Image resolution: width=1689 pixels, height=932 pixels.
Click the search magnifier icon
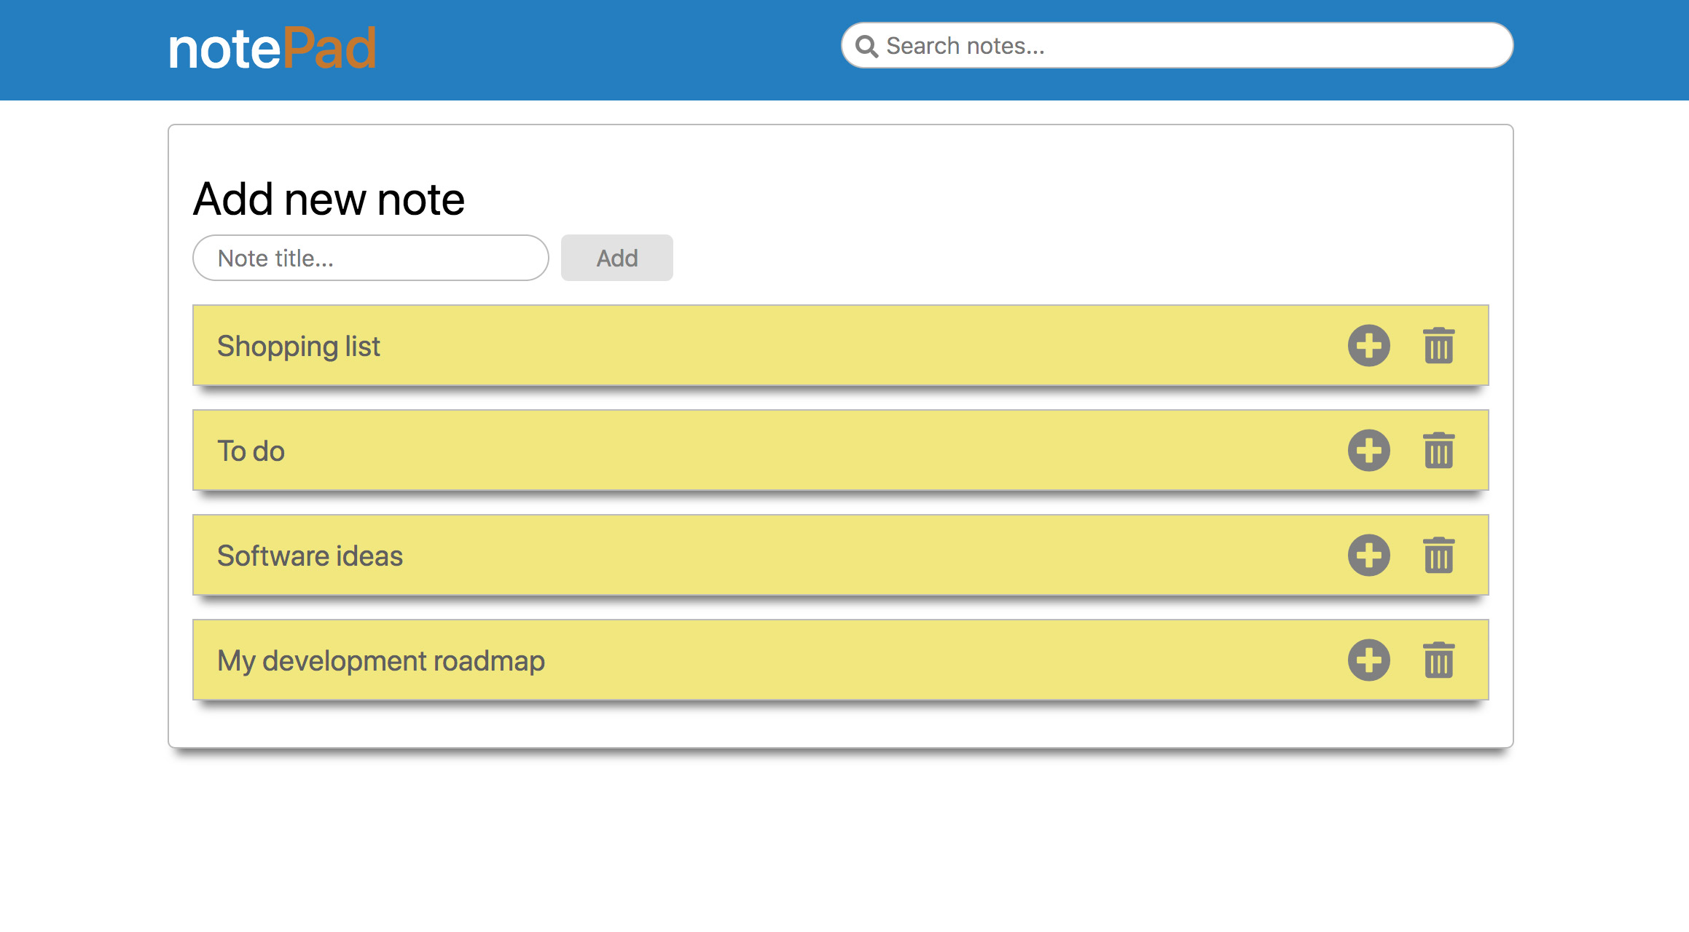(x=866, y=47)
